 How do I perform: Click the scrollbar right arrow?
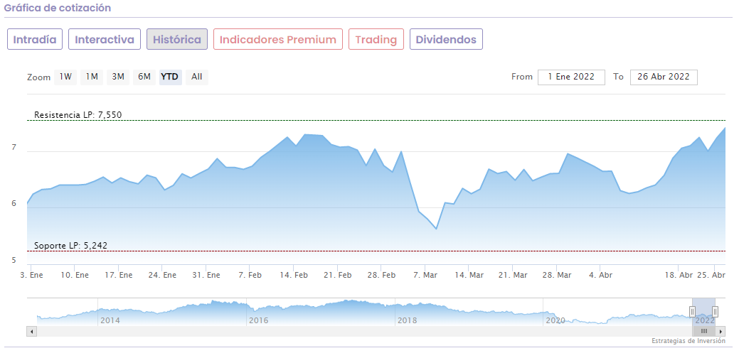point(721,331)
